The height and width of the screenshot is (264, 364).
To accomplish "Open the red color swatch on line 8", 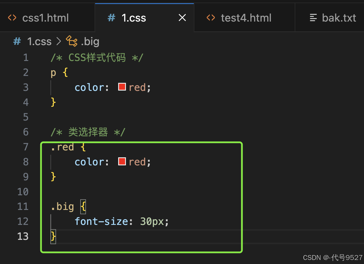I will pyautogui.click(x=122, y=161).
